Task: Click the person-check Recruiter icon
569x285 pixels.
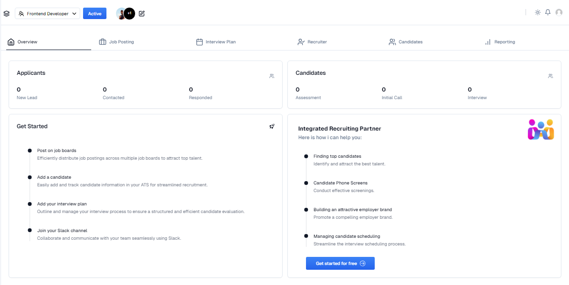Action: pos(301,42)
